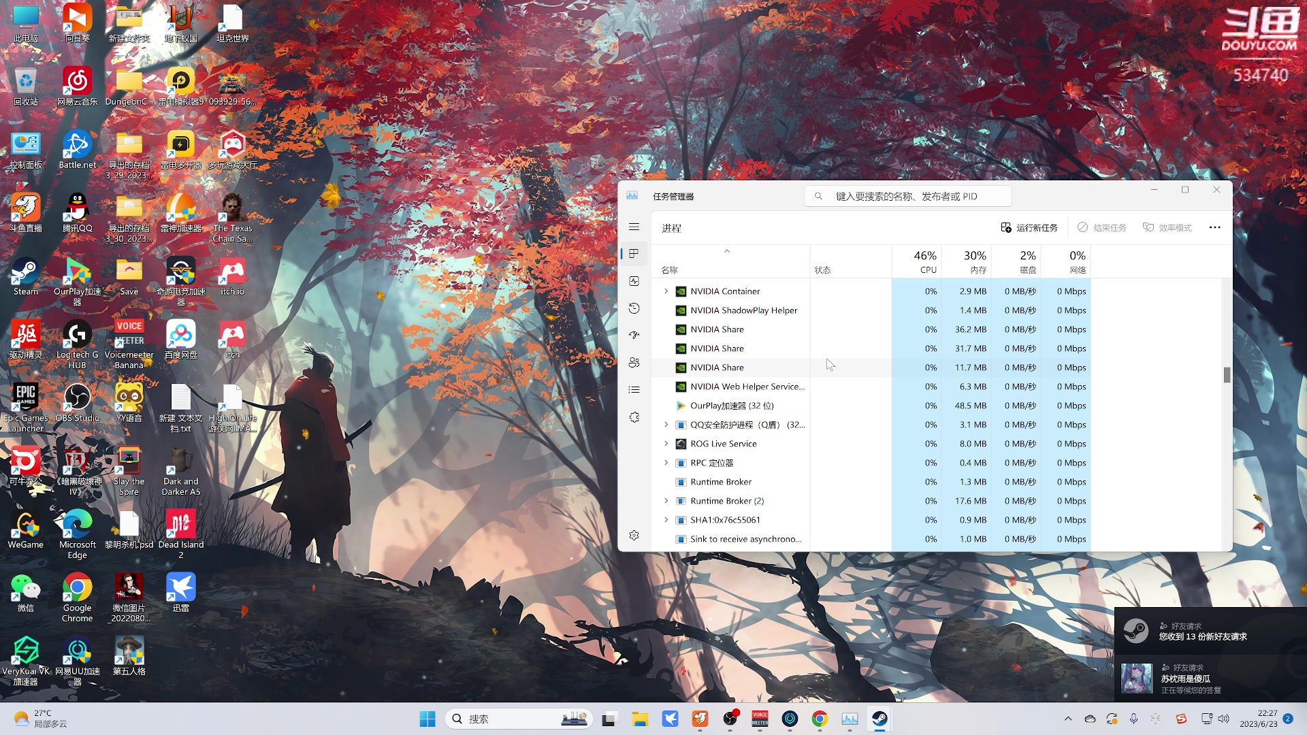This screenshot has height=735, width=1307.
Task: Open the Steam 13 friend requests notification
Action: coord(1210,631)
